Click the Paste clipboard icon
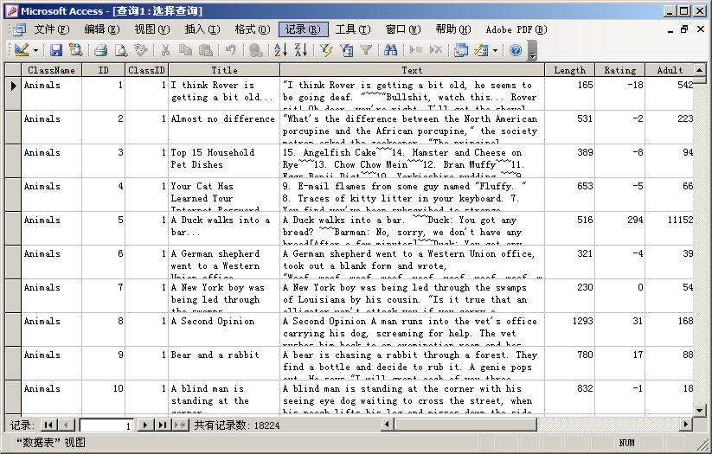 click(206, 50)
